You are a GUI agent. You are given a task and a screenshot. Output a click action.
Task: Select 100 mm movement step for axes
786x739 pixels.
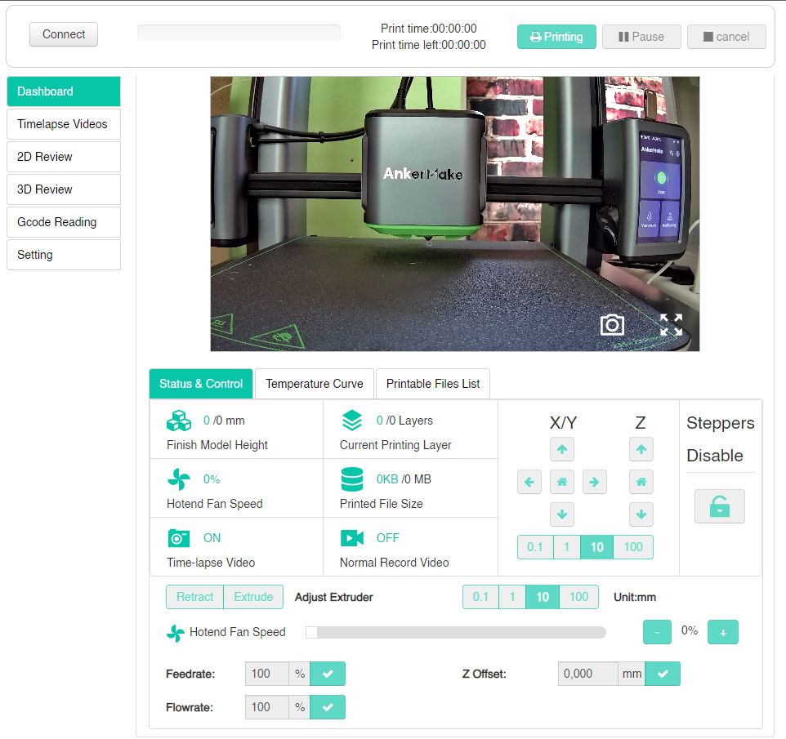633,547
